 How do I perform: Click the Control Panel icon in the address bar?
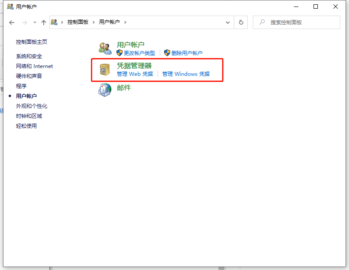[x=54, y=22]
